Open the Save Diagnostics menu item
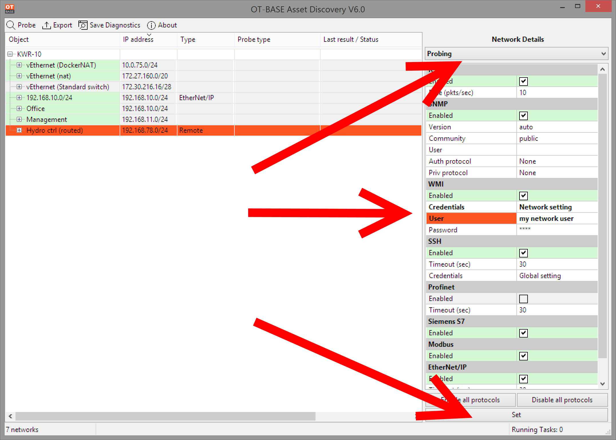Screen dimensions: 616x440 (109, 25)
